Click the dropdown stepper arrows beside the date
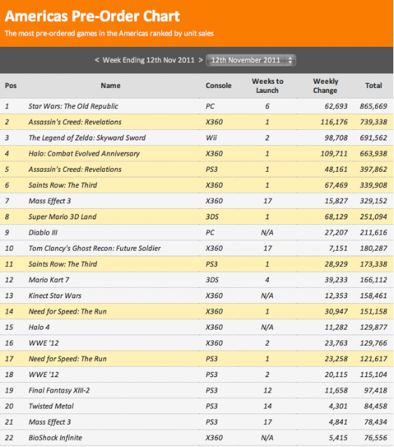This screenshot has height=447, width=394. coord(290,60)
